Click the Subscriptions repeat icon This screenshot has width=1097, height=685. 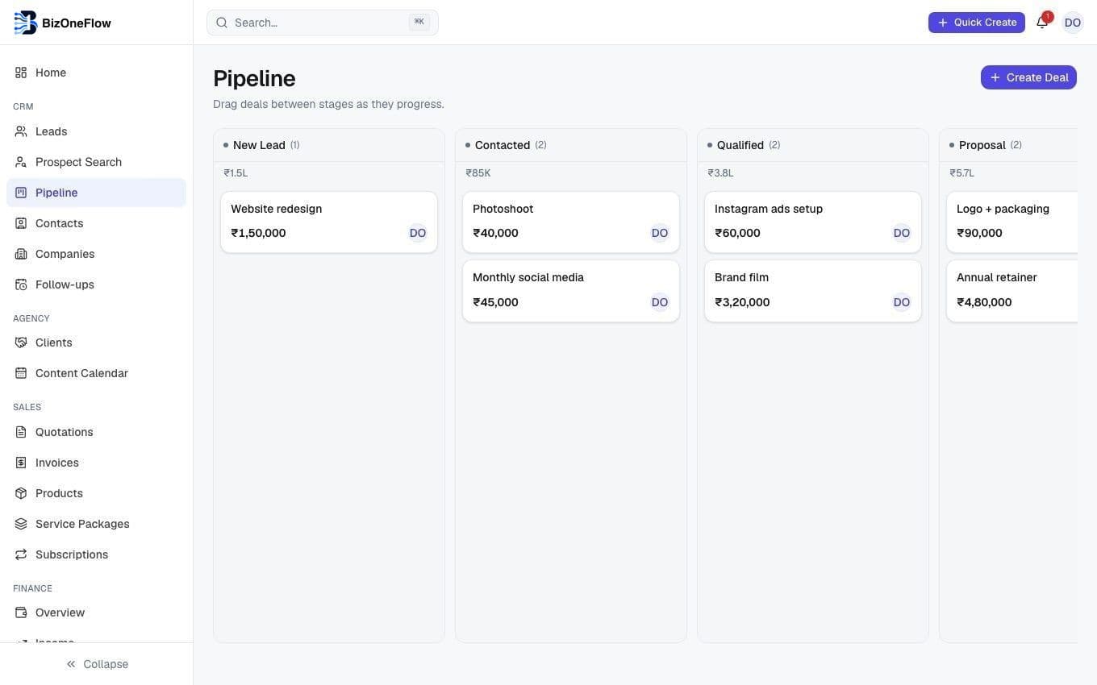click(21, 554)
